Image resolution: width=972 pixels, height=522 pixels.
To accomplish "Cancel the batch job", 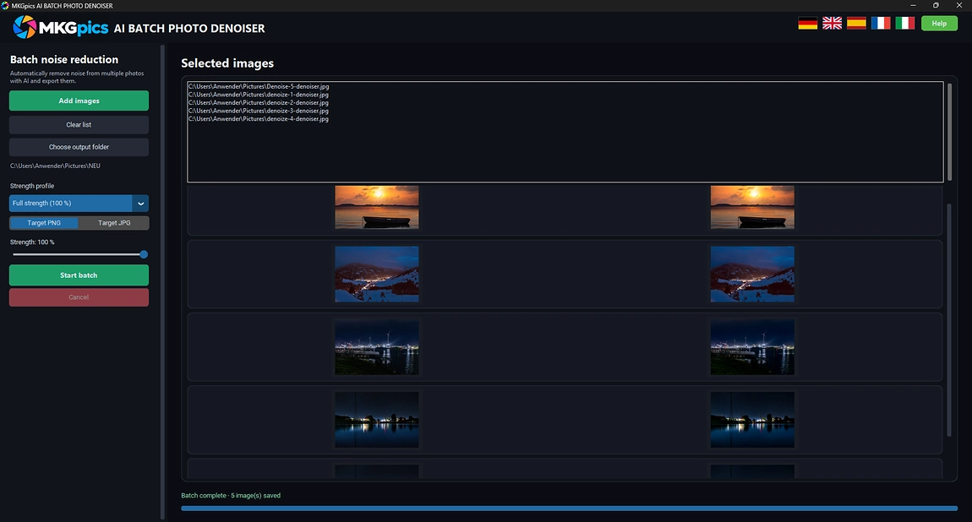I will pyautogui.click(x=79, y=297).
